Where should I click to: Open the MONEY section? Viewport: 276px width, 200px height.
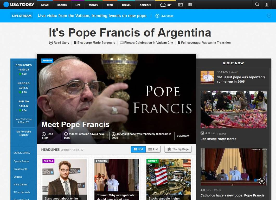point(93,5)
